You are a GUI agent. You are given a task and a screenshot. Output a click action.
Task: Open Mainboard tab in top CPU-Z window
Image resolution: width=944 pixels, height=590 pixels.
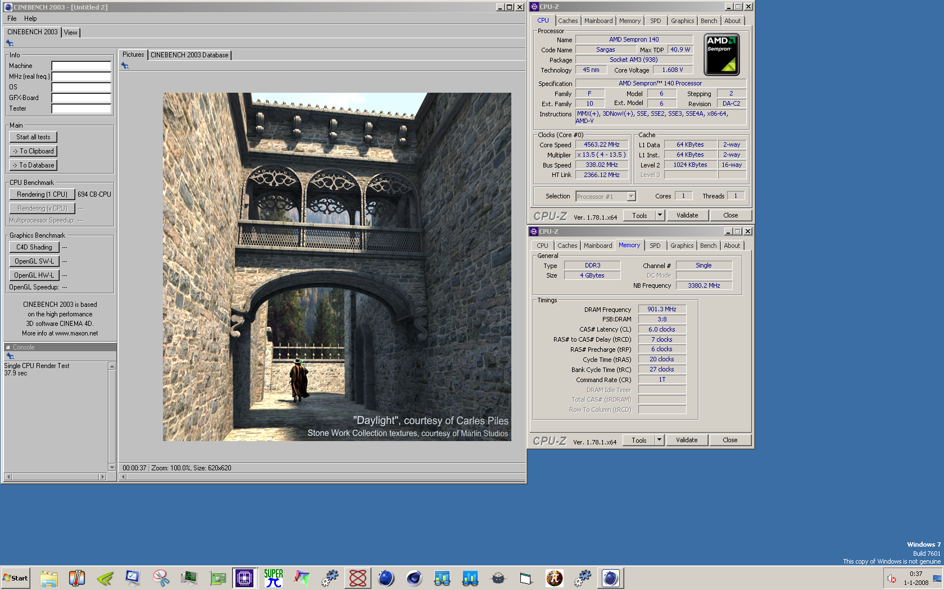point(598,21)
